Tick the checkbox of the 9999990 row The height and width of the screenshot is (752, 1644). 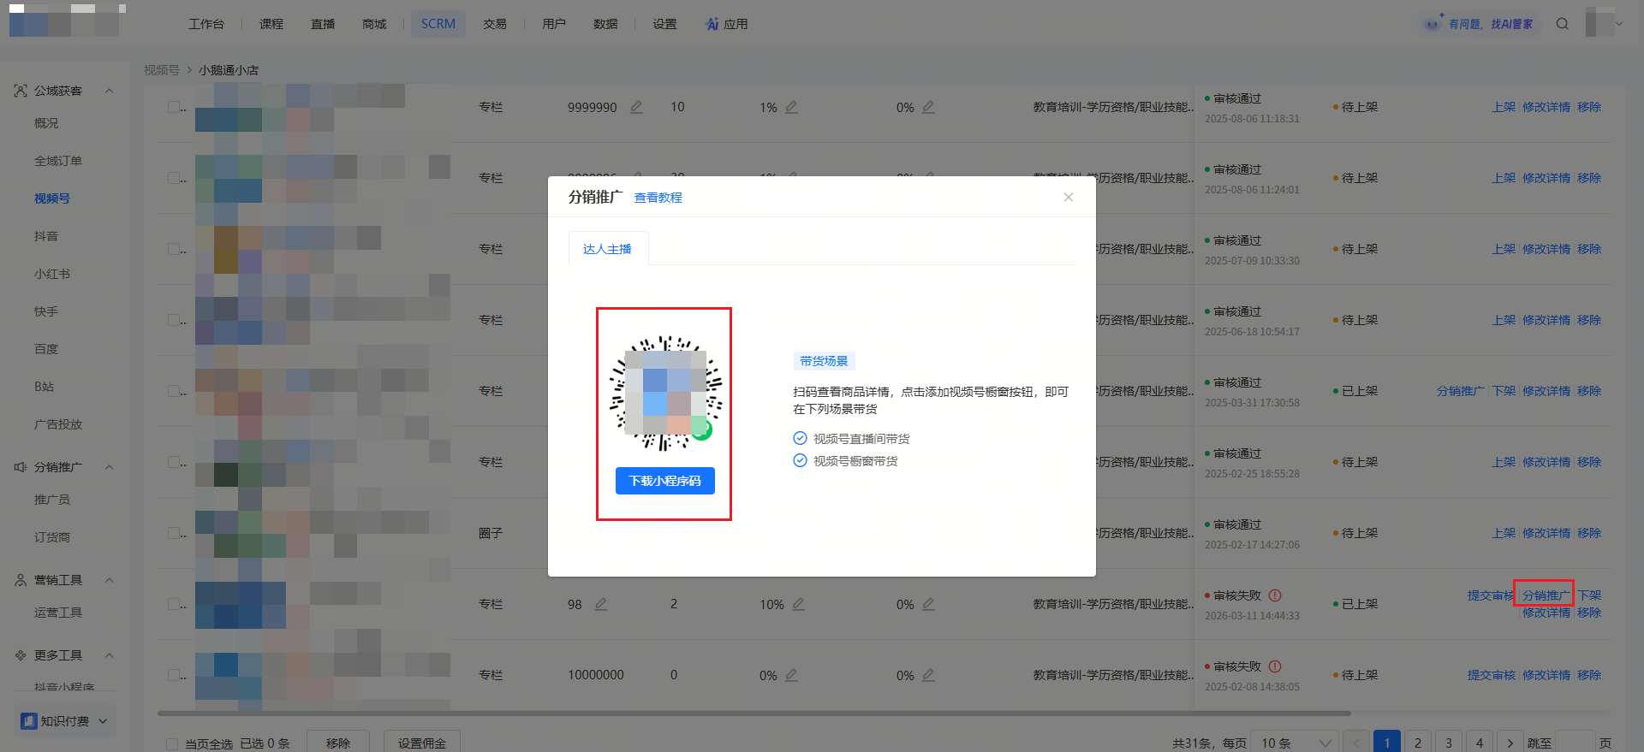coord(174,107)
